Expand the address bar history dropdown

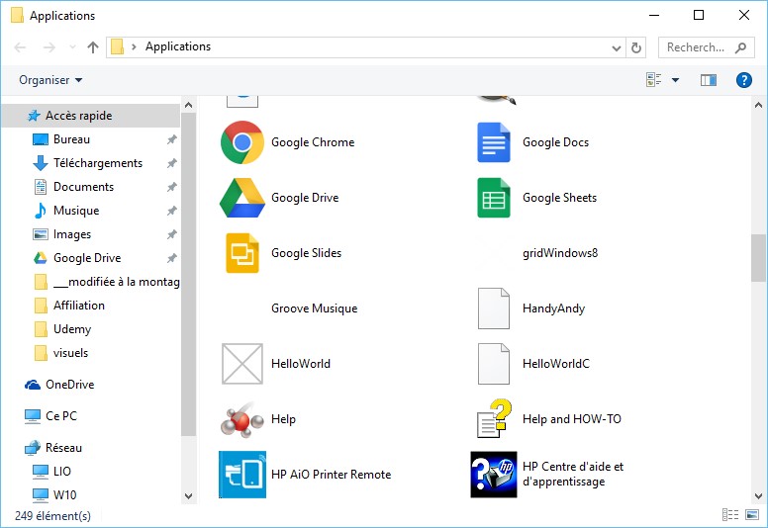(x=616, y=47)
